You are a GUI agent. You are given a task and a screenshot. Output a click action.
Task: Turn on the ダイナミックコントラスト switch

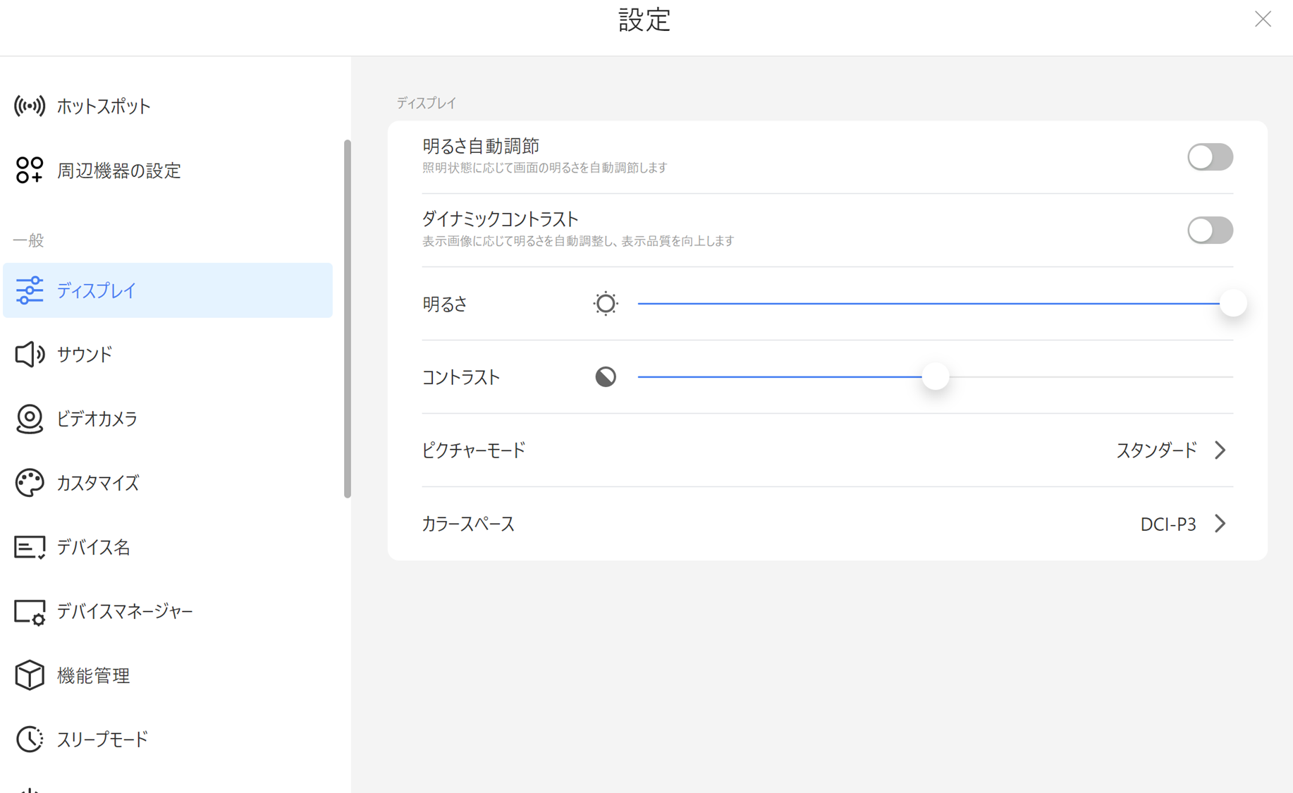point(1210,230)
